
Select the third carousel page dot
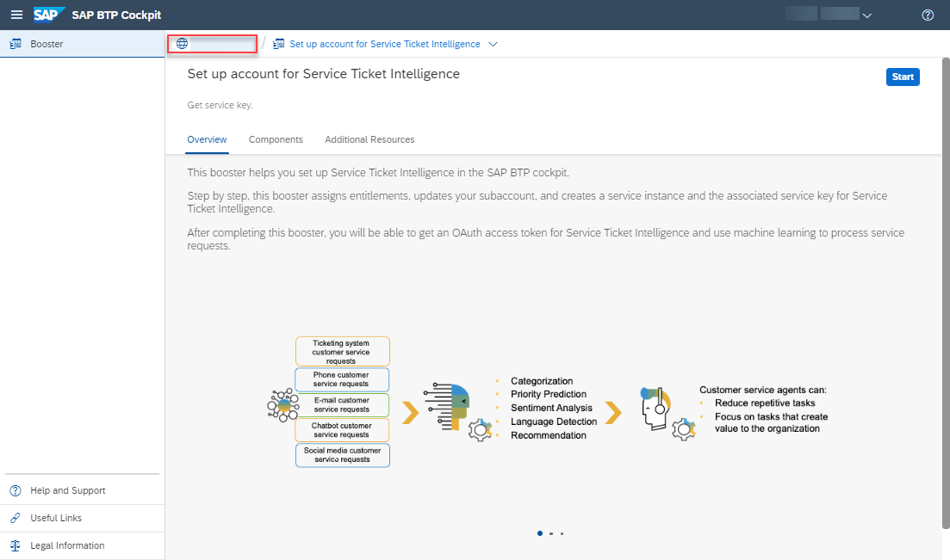(562, 533)
